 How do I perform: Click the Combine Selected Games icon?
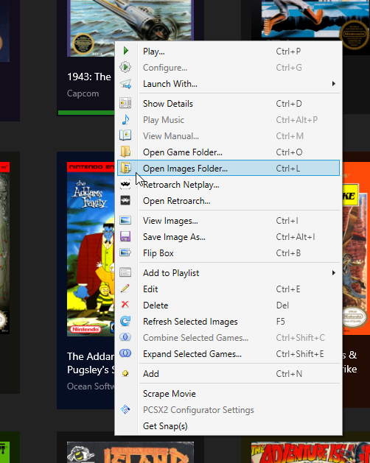click(125, 337)
